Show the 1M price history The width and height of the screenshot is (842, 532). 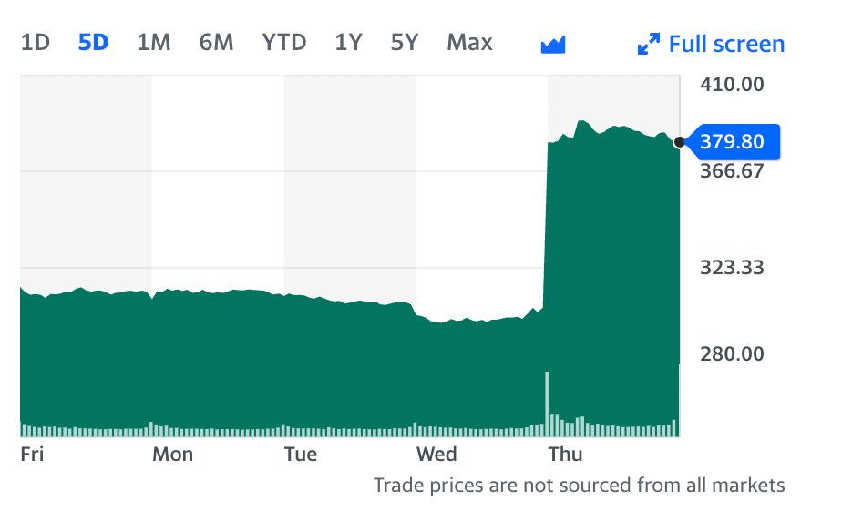[153, 42]
